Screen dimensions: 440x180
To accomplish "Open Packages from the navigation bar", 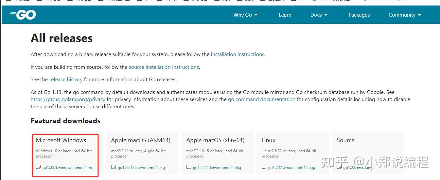I will point(359,15).
